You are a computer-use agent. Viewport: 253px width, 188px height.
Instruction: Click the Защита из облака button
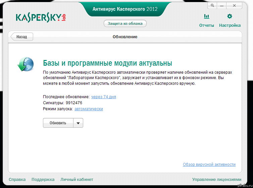(125, 23)
